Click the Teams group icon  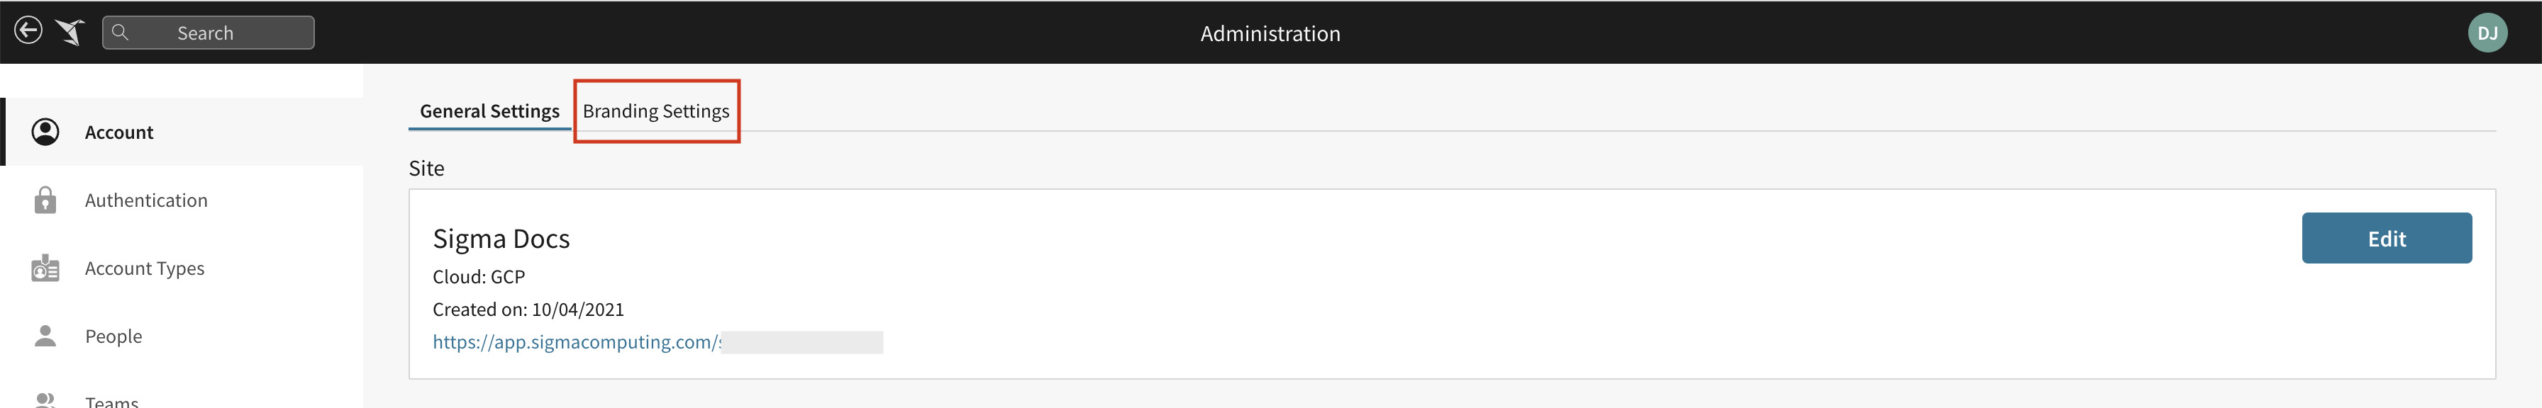coord(45,400)
